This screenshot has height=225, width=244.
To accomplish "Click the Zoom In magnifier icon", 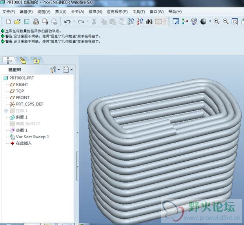I will pyautogui.click(x=217, y=22).
